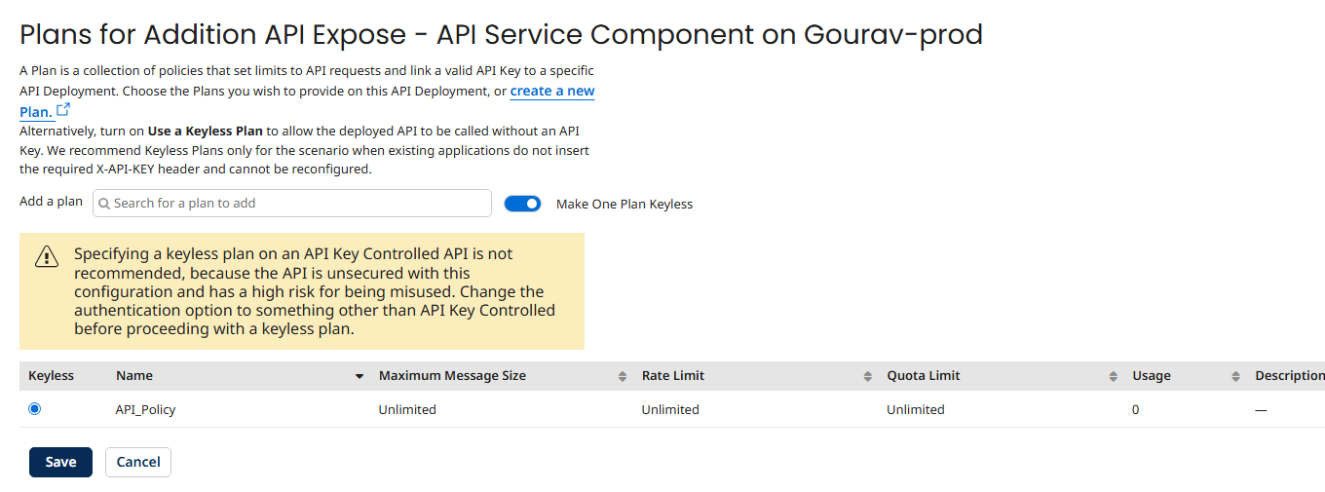Focus the 'Search for a plan to add' field
The image size is (1325, 492).
click(297, 204)
